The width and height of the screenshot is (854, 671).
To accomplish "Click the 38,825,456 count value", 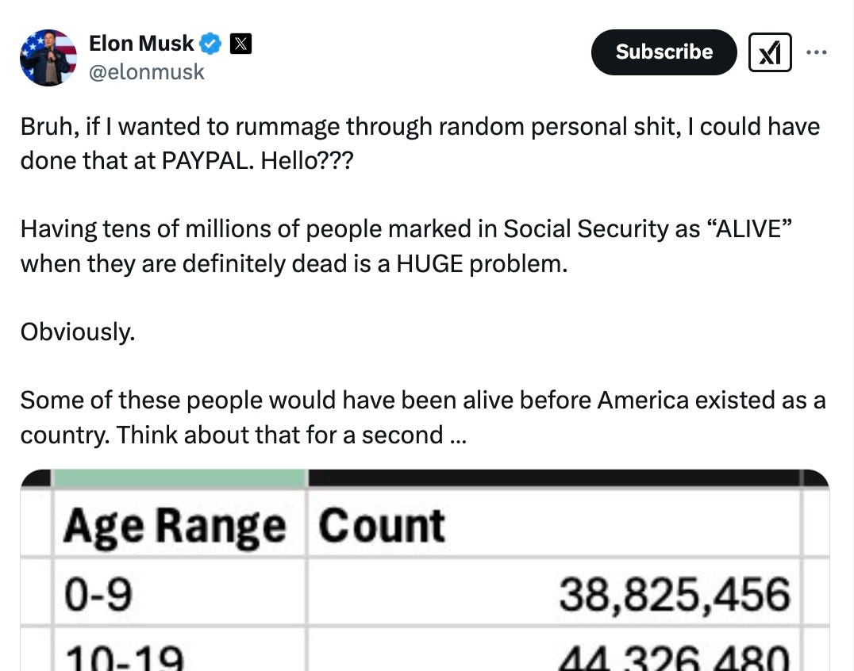I will pyautogui.click(x=676, y=592).
